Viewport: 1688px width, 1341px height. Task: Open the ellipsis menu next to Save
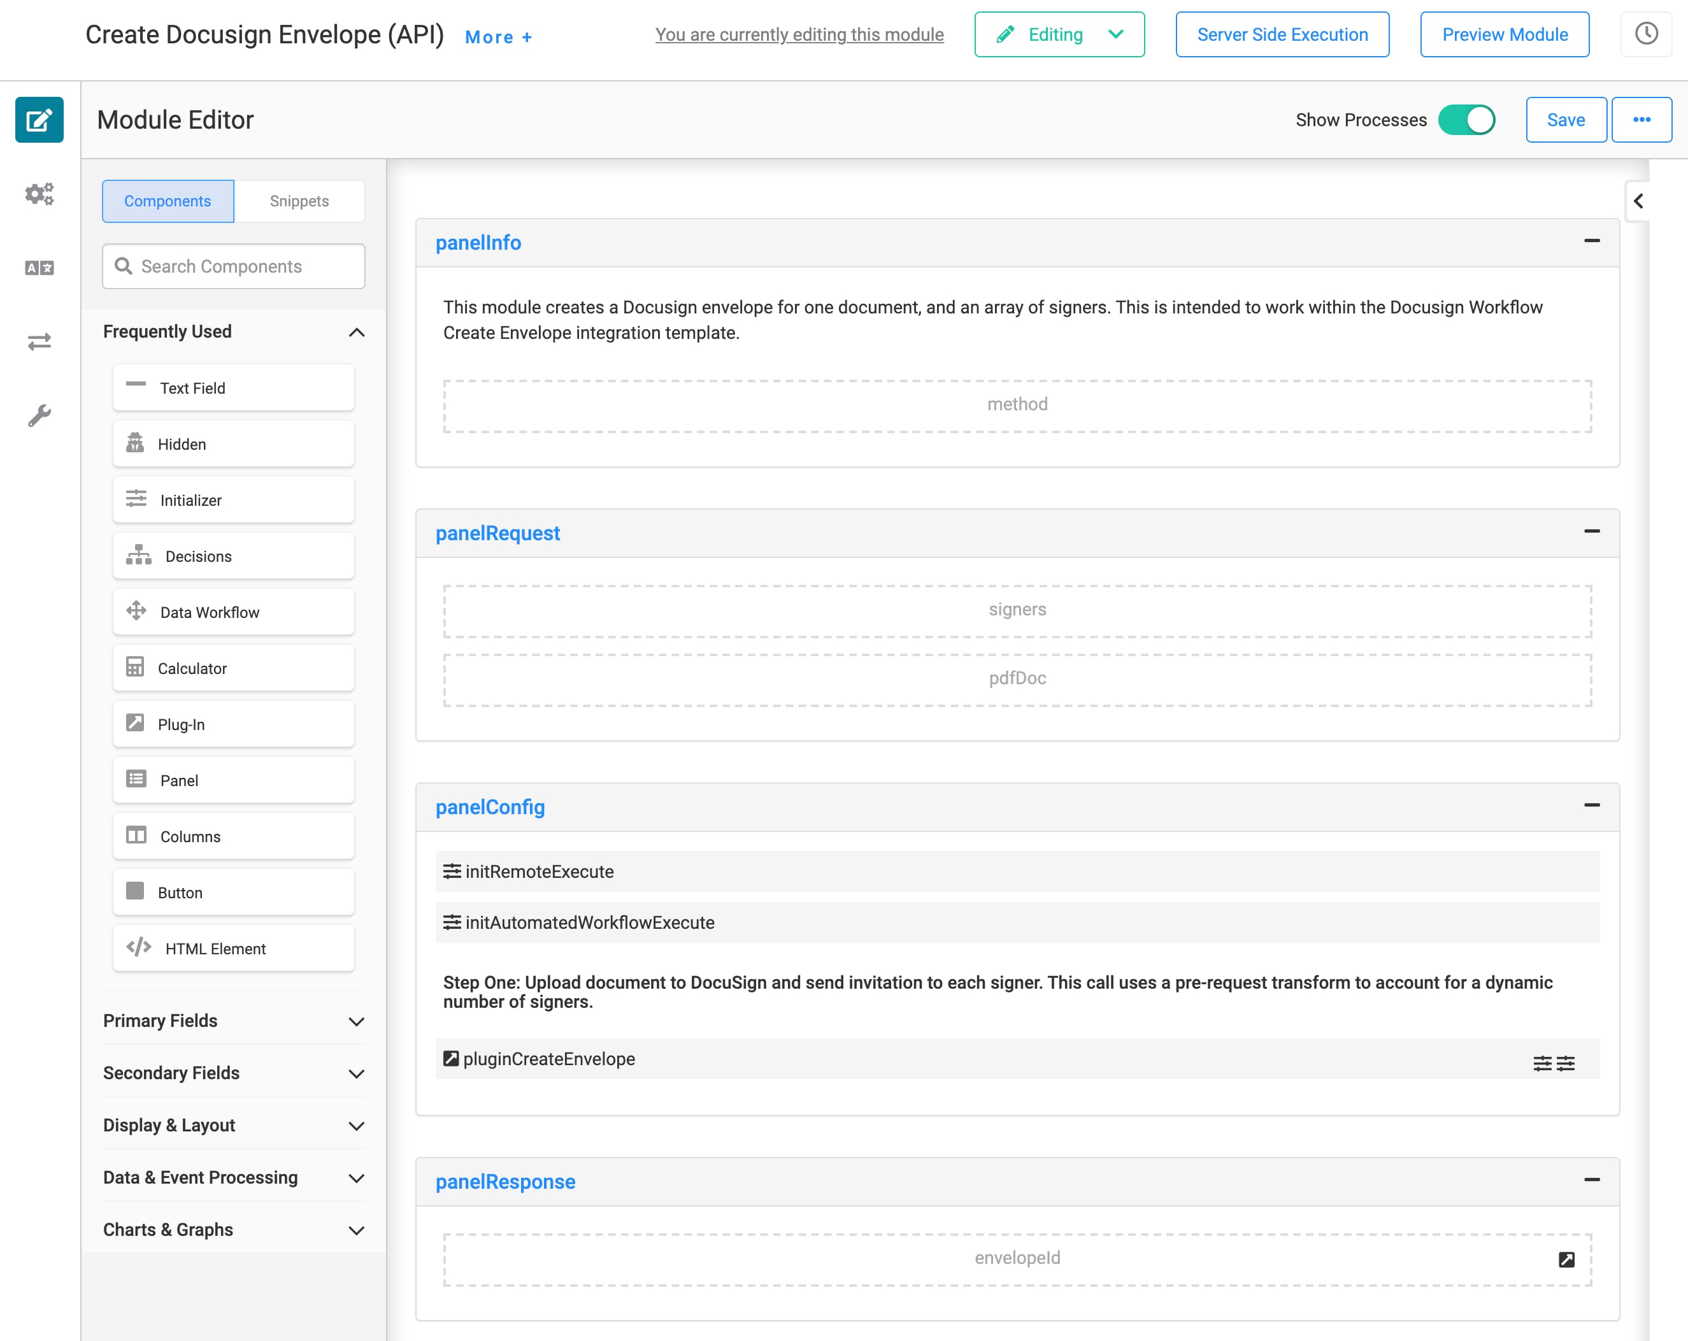click(x=1642, y=120)
